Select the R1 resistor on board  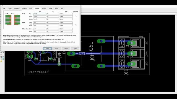(43, 59)
